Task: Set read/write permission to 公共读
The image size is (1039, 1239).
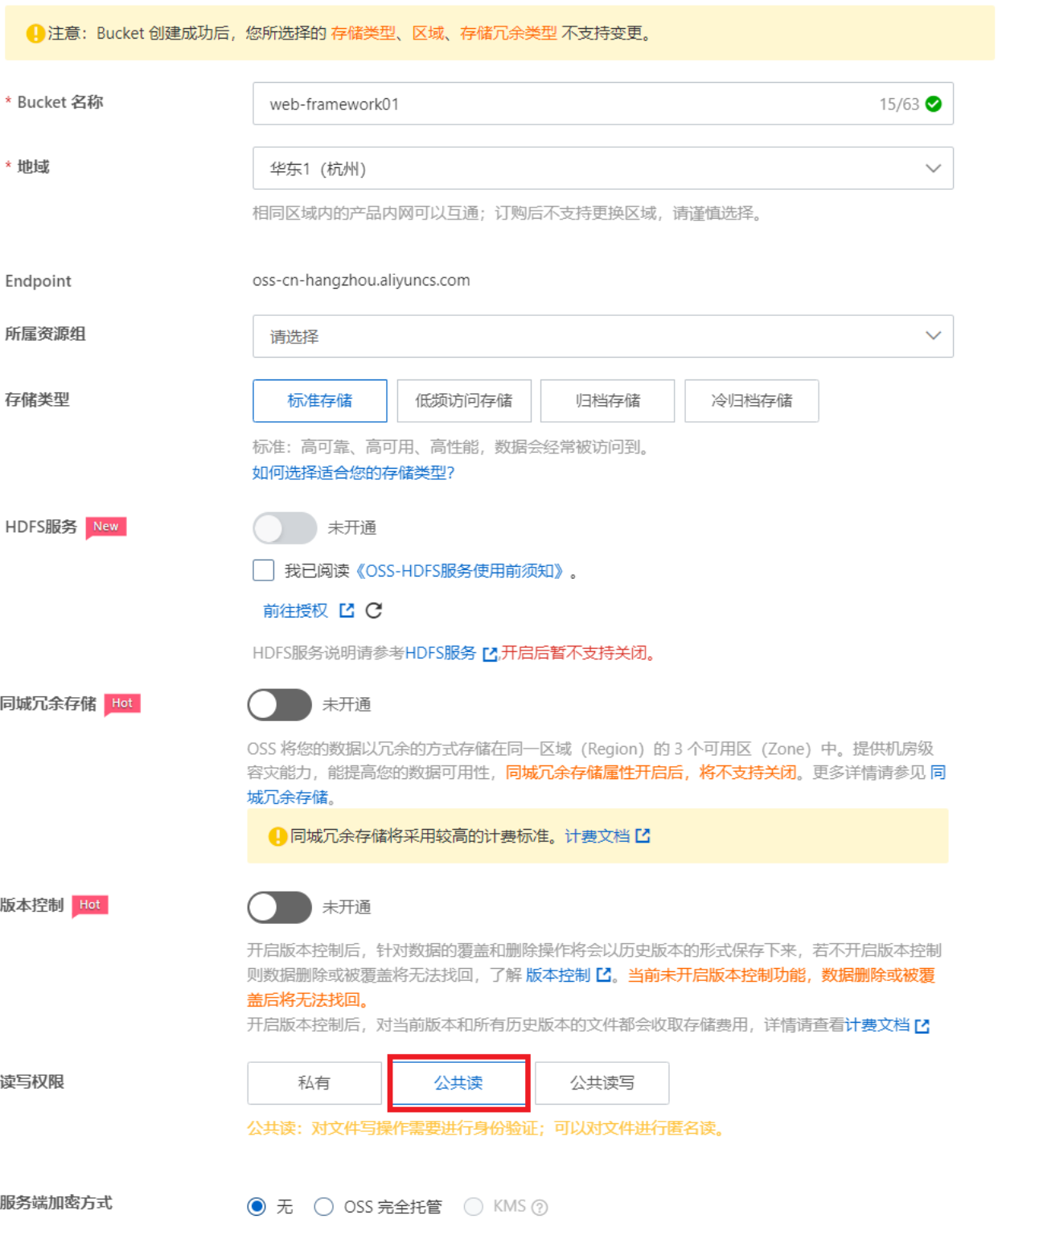Action: (458, 1083)
